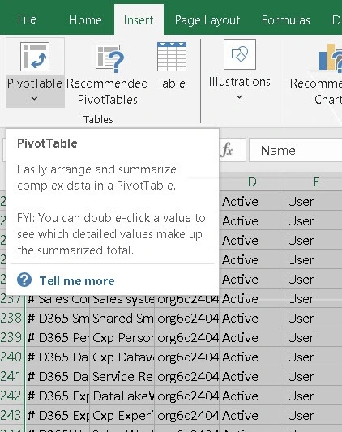Click cell 'Cxp Datav' in row 240
Image resolution: width=342 pixels, height=432 pixels.
pos(122,357)
